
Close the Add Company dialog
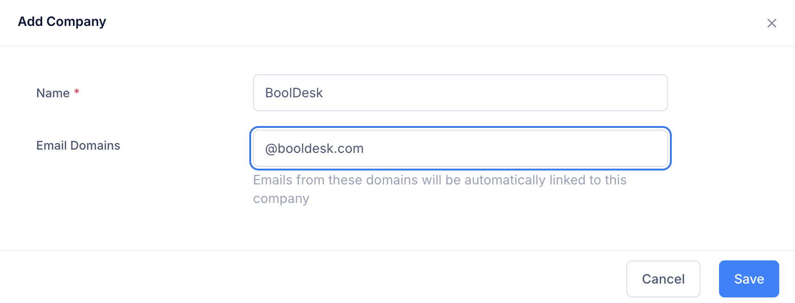[771, 23]
